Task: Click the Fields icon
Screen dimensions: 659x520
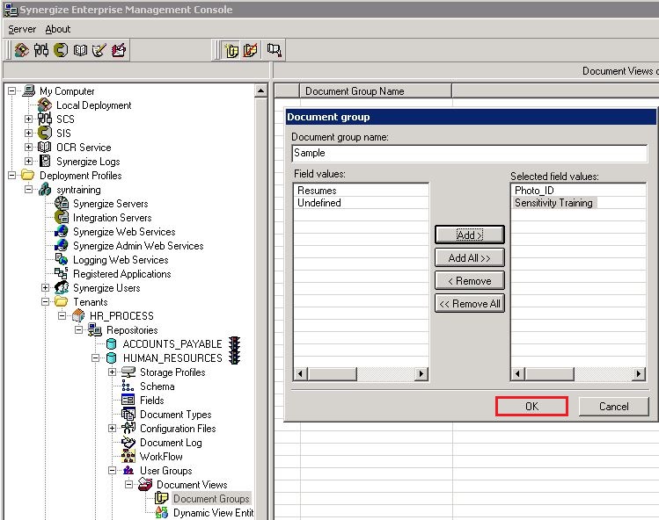Action: coord(128,400)
